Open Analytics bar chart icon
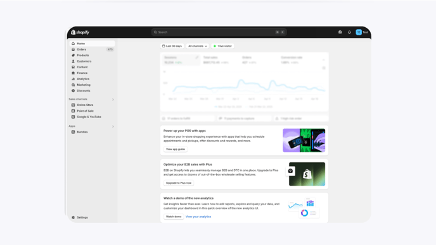 pos(73,79)
